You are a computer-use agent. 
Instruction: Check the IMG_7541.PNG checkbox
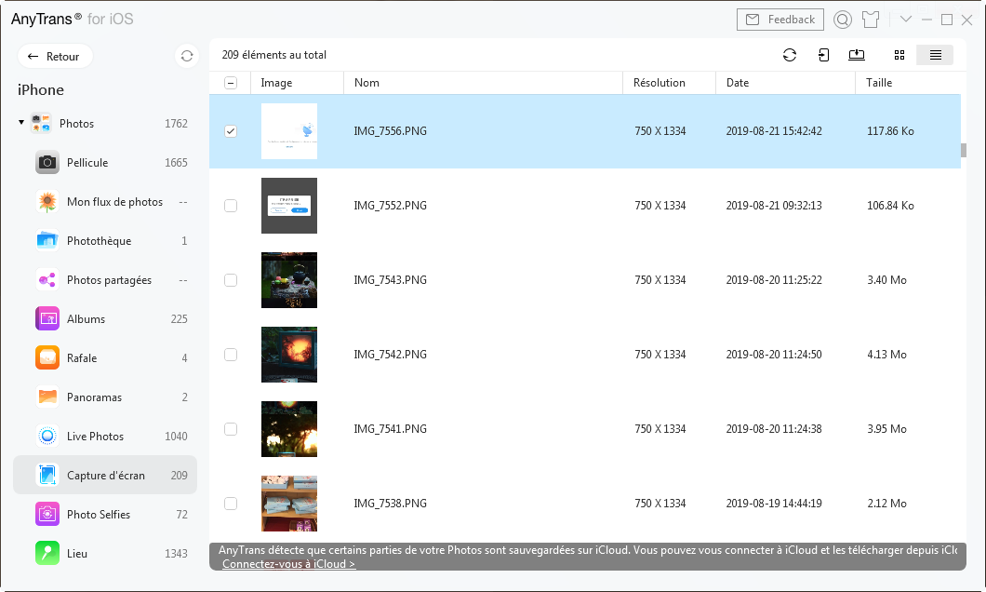point(231,429)
